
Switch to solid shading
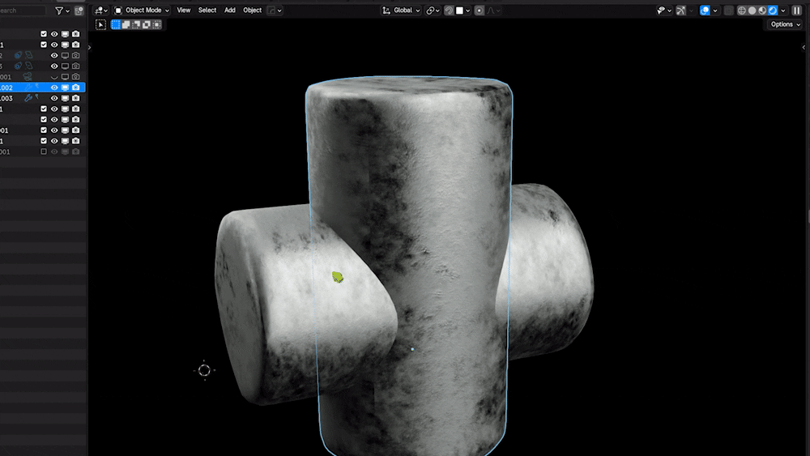(752, 11)
